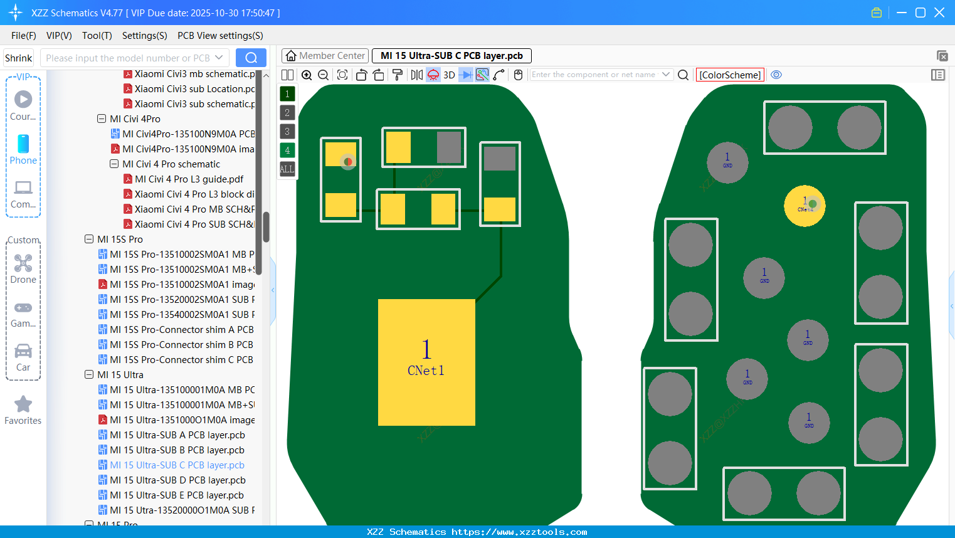Click the zoom out magnifier icon

pyautogui.click(x=324, y=75)
